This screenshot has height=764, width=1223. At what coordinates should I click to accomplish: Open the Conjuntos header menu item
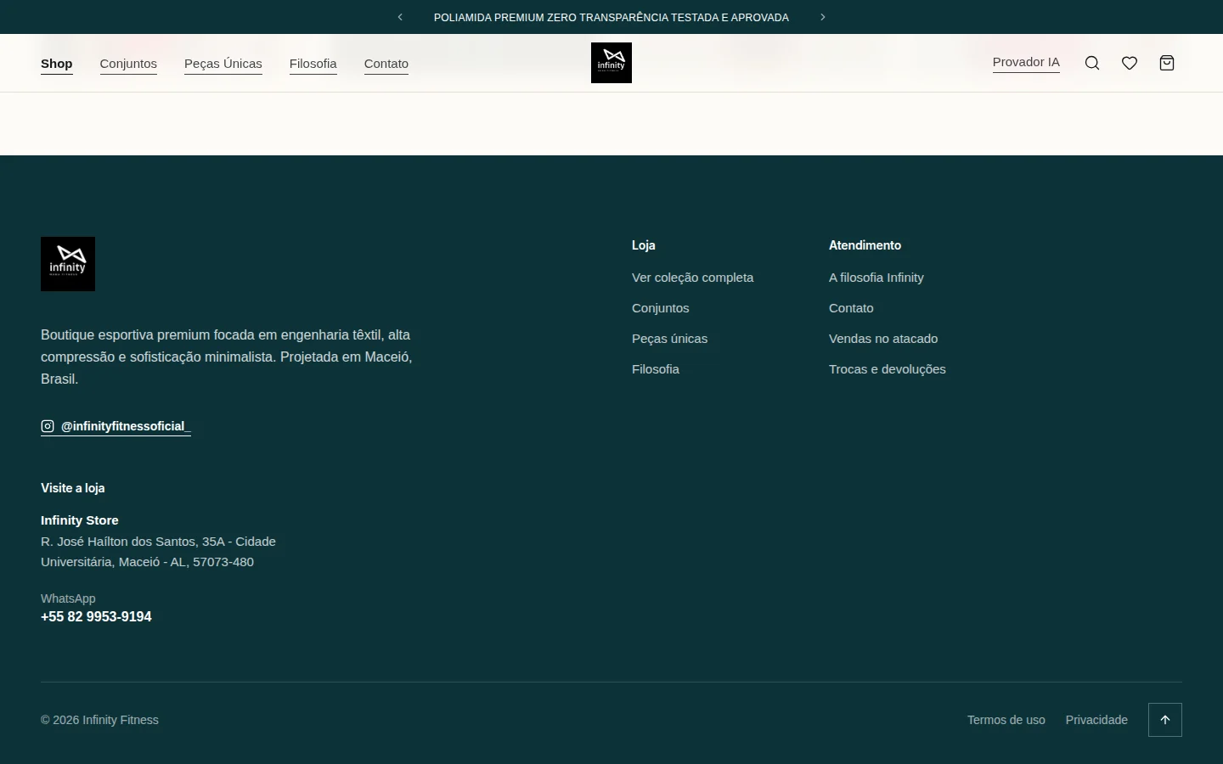point(128,64)
